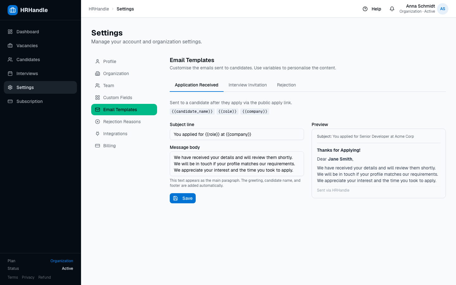Image resolution: width=456 pixels, height=285 pixels.
Task: Switch to the Rejection tab
Action: pos(286,85)
